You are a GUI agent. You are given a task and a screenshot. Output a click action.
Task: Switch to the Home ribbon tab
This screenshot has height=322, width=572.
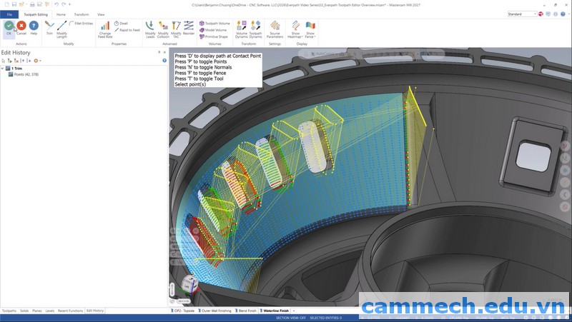(x=61, y=14)
